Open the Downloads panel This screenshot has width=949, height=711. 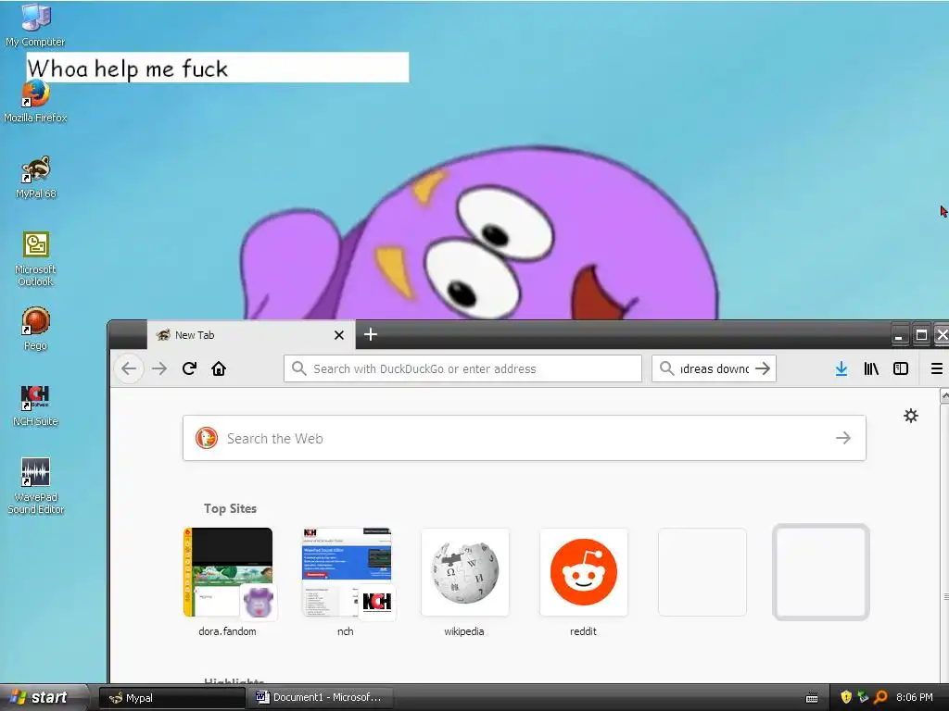pos(841,368)
